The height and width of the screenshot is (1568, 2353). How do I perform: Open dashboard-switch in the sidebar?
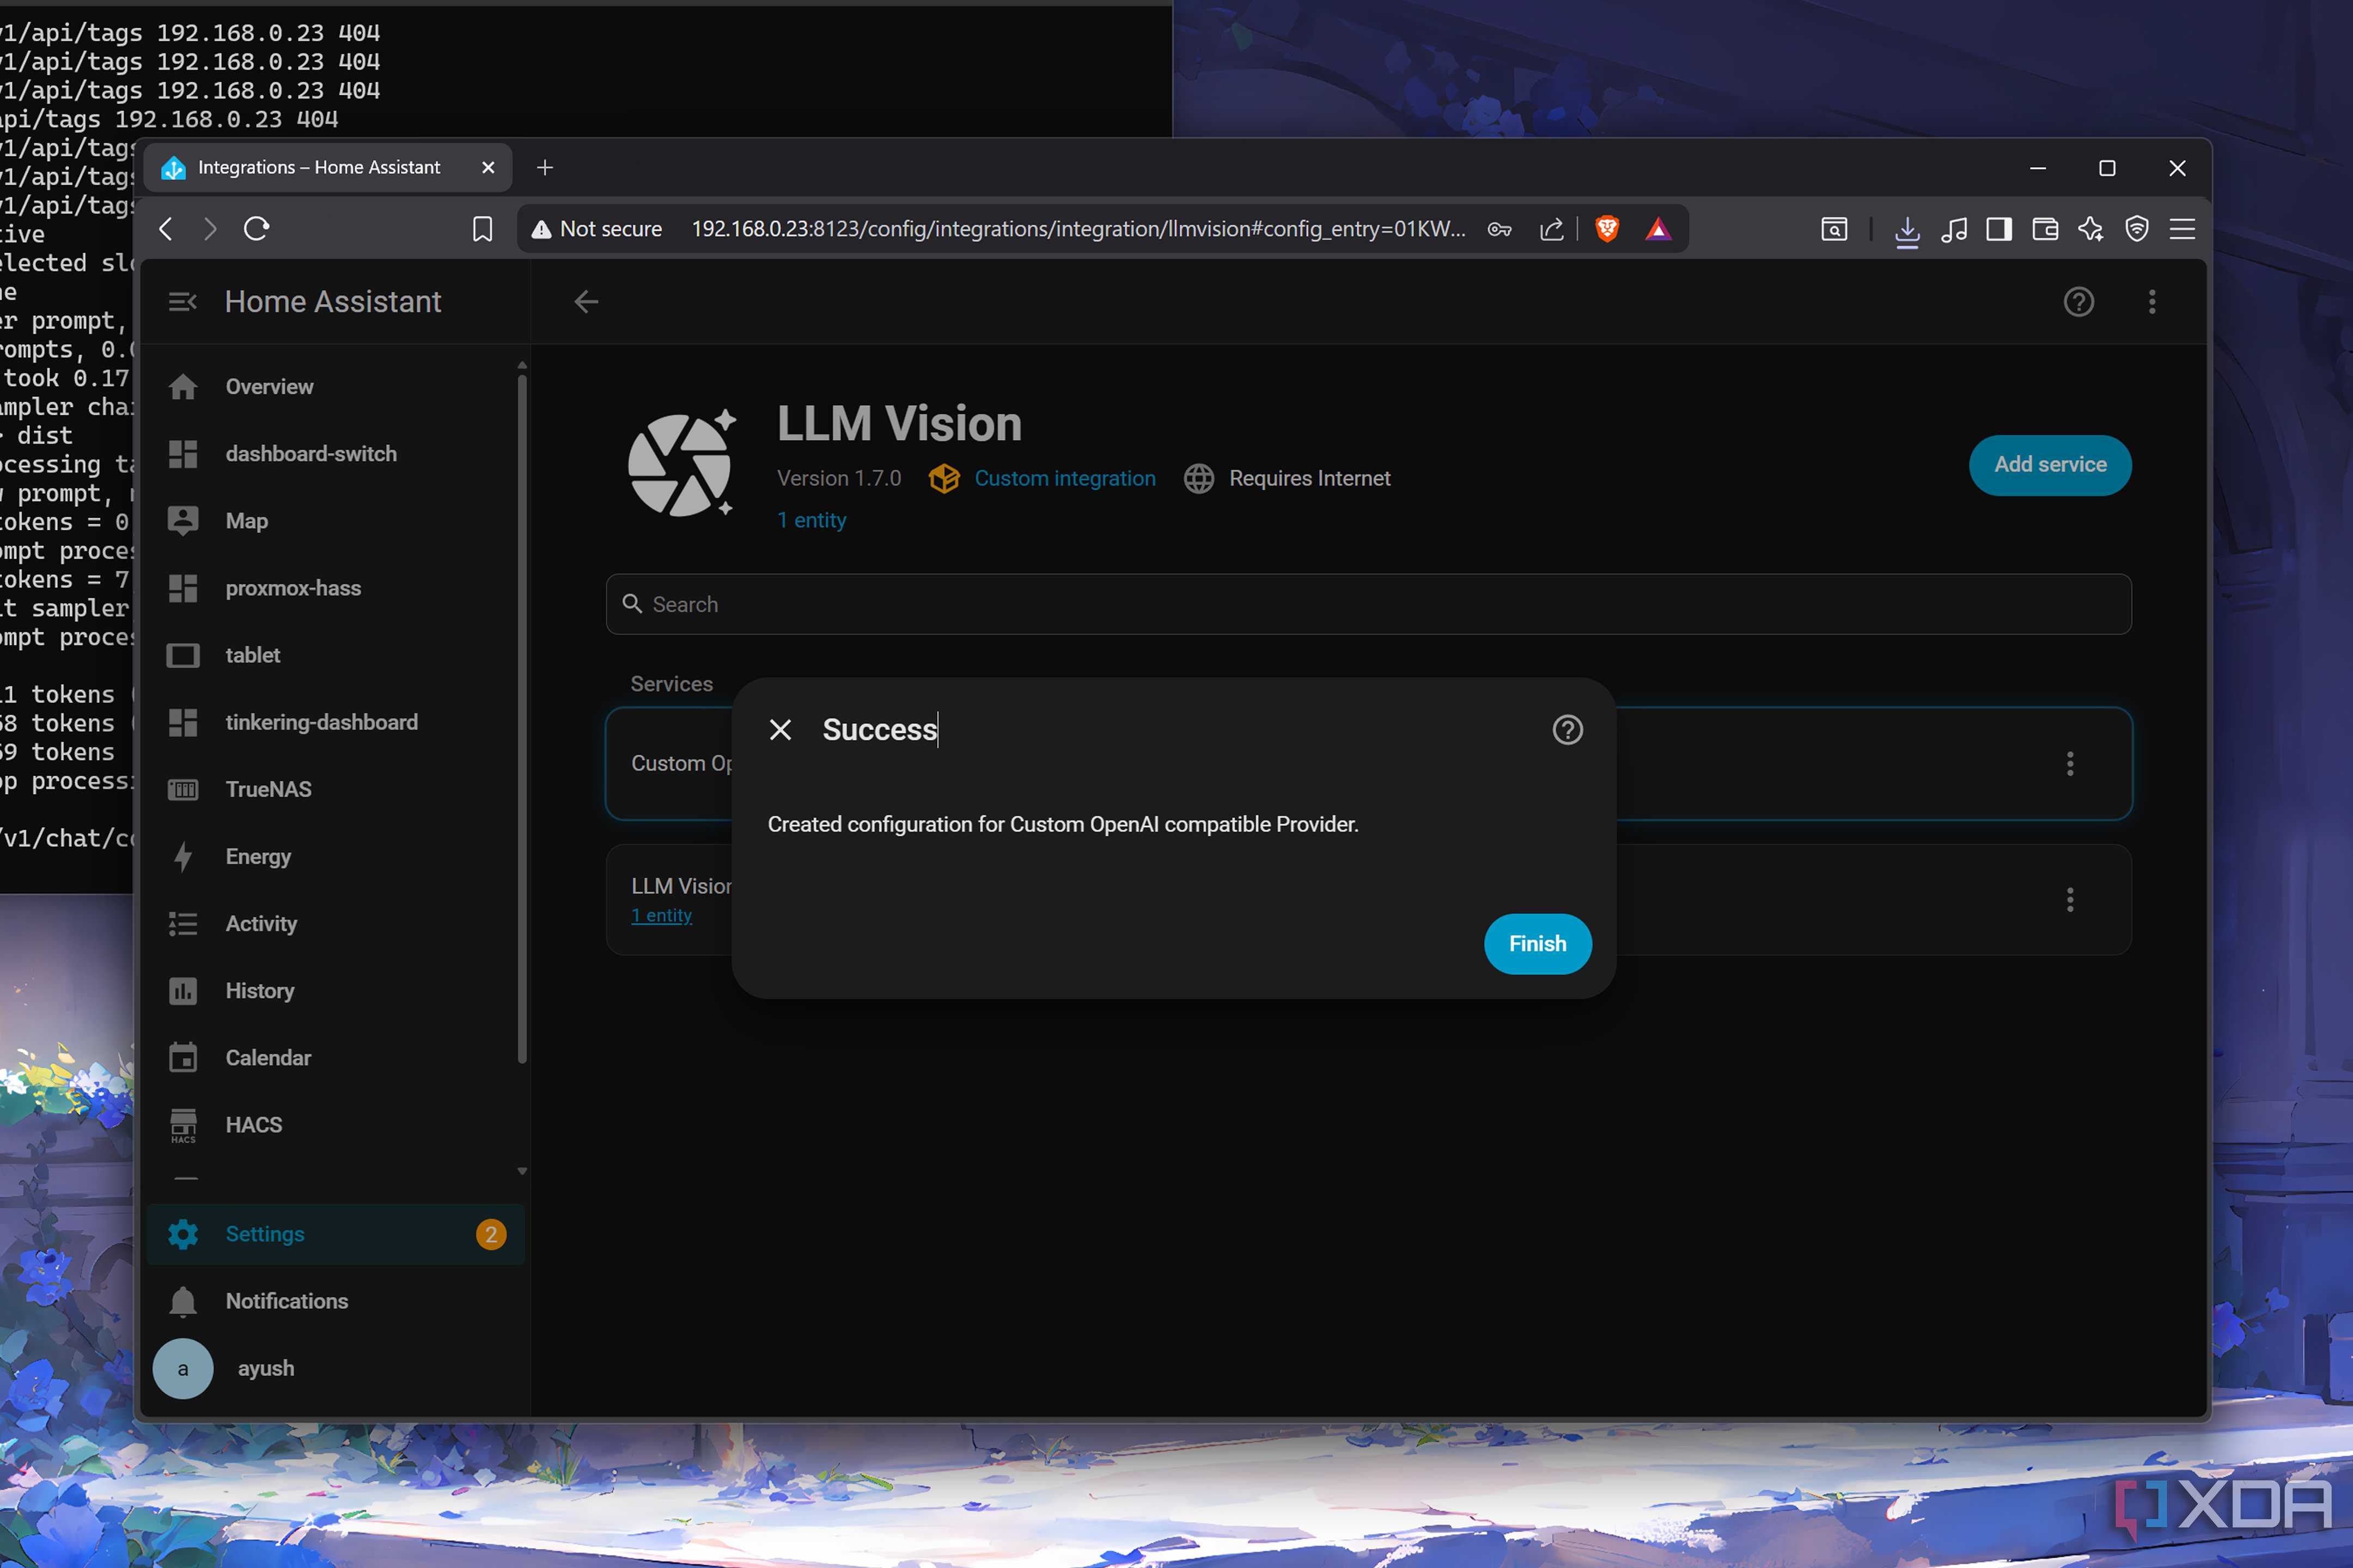[x=335, y=454]
